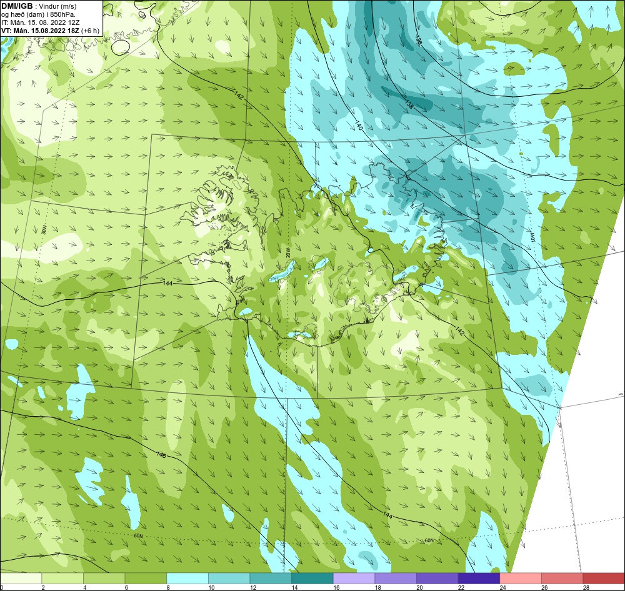Click the legend tick label '12'
This screenshot has height=591, width=625.
click(254, 587)
